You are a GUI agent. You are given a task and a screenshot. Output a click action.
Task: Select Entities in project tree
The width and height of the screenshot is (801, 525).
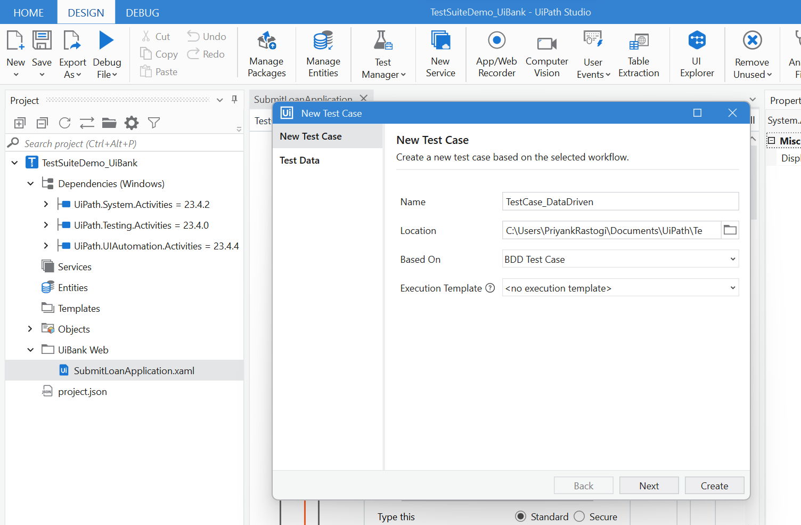[64, 287]
